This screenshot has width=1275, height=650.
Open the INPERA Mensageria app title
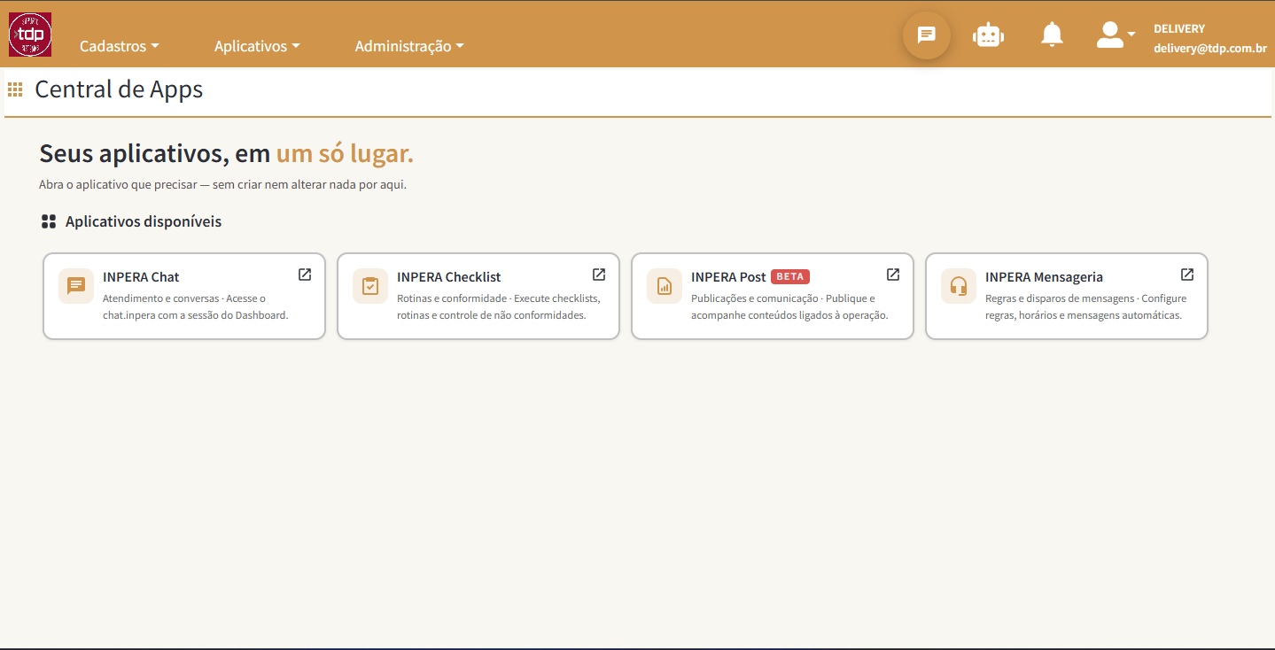click(x=1044, y=277)
